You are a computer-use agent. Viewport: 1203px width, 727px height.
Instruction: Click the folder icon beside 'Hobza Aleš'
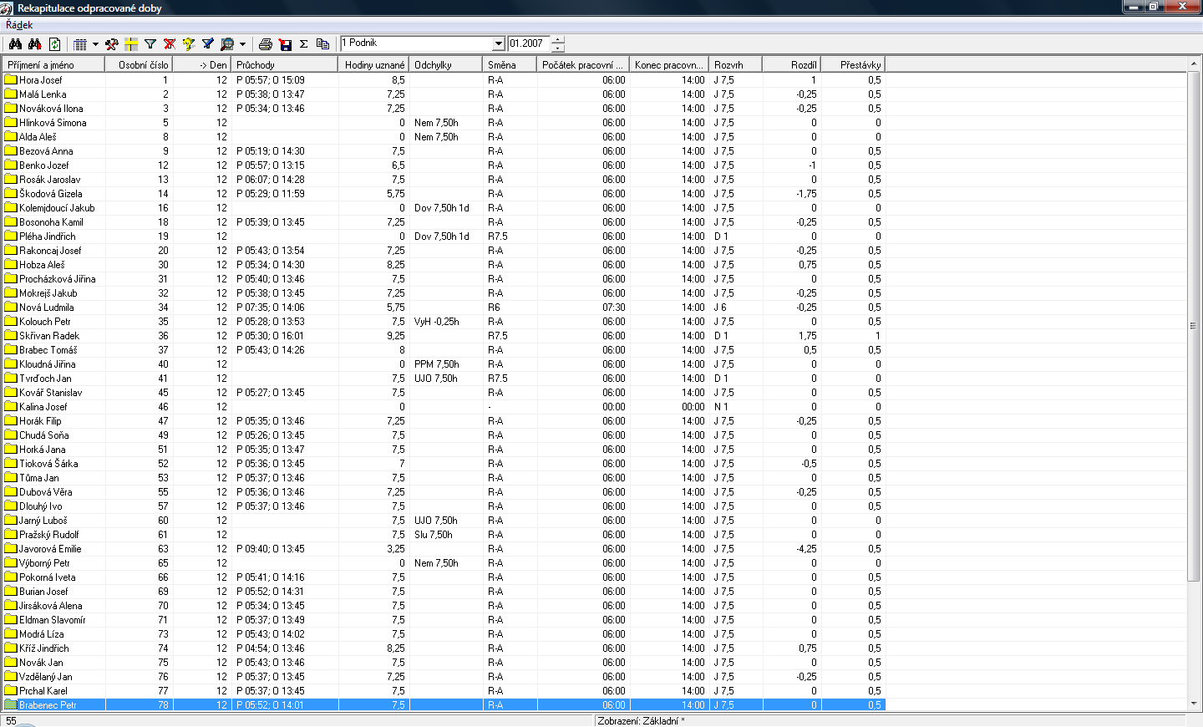(x=11, y=265)
